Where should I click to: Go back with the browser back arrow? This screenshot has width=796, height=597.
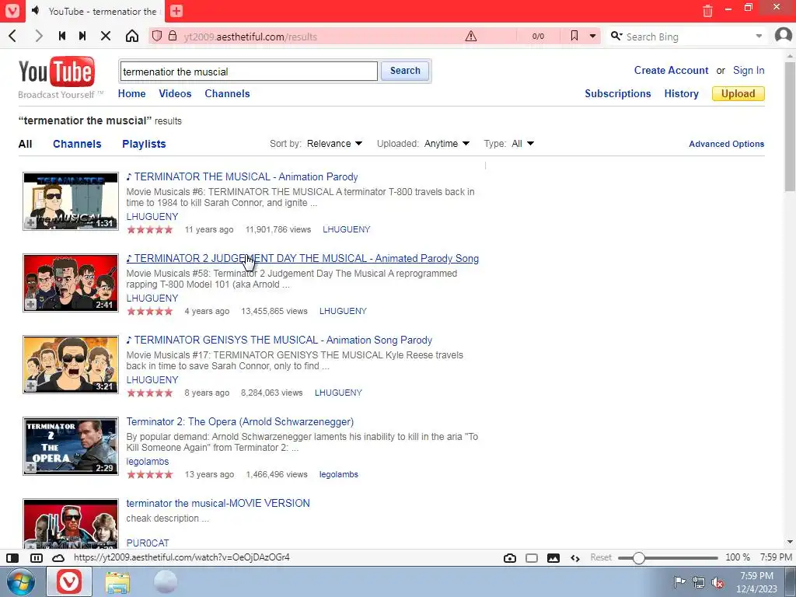(13, 36)
